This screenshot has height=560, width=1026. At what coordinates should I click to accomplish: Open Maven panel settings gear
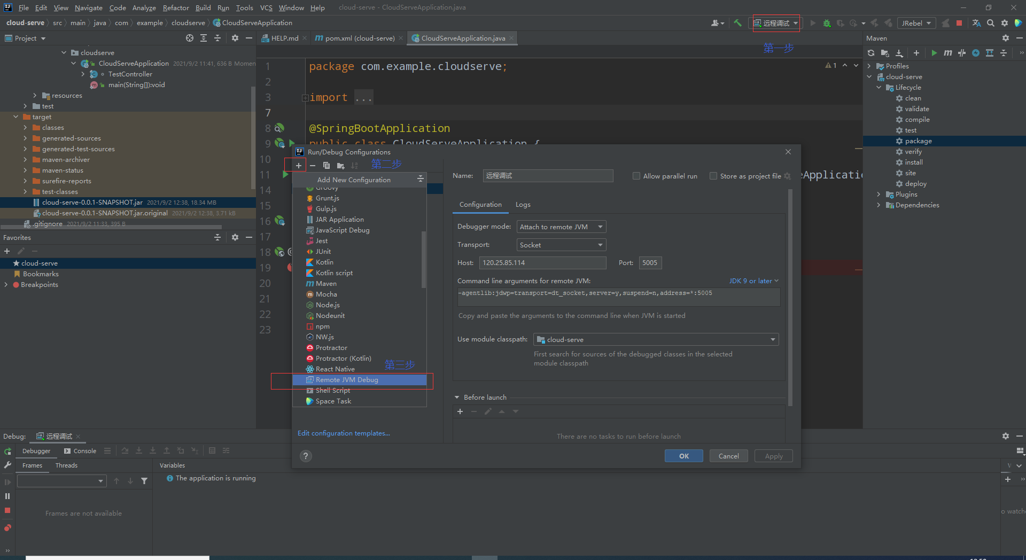pyautogui.click(x=1006, y=38)
